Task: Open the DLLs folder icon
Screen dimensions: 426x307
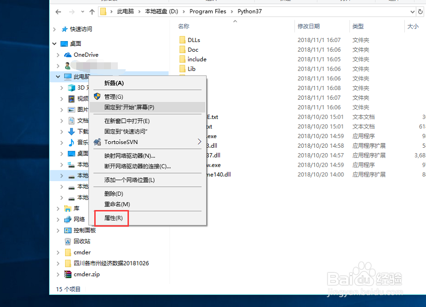Action: point(183,40)
